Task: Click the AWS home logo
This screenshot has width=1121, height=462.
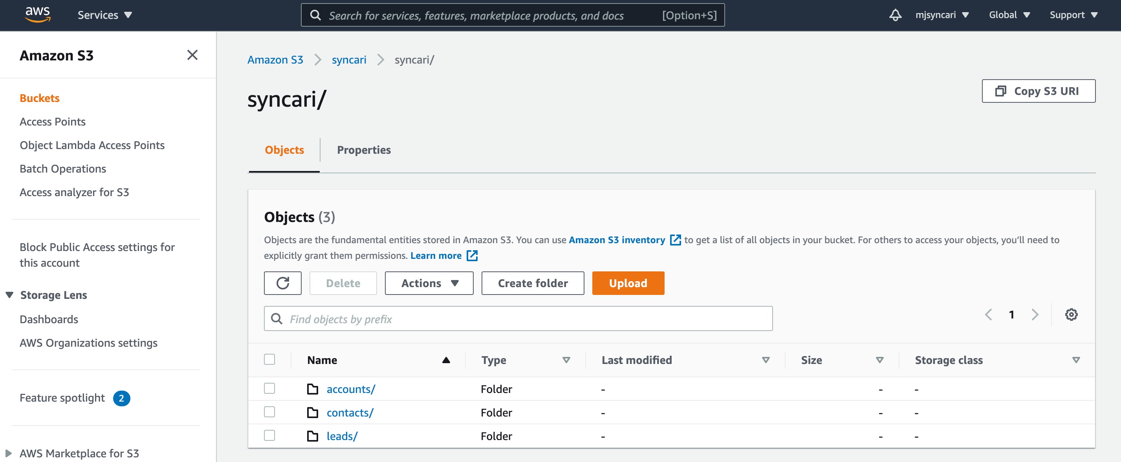Action: point(38,15)
